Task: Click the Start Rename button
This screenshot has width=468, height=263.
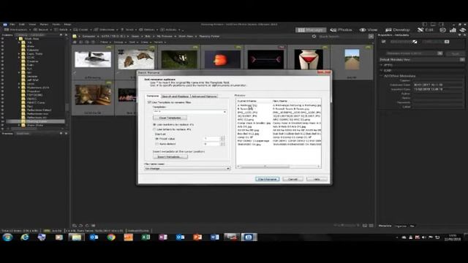Action: click(x=268, y=179)
